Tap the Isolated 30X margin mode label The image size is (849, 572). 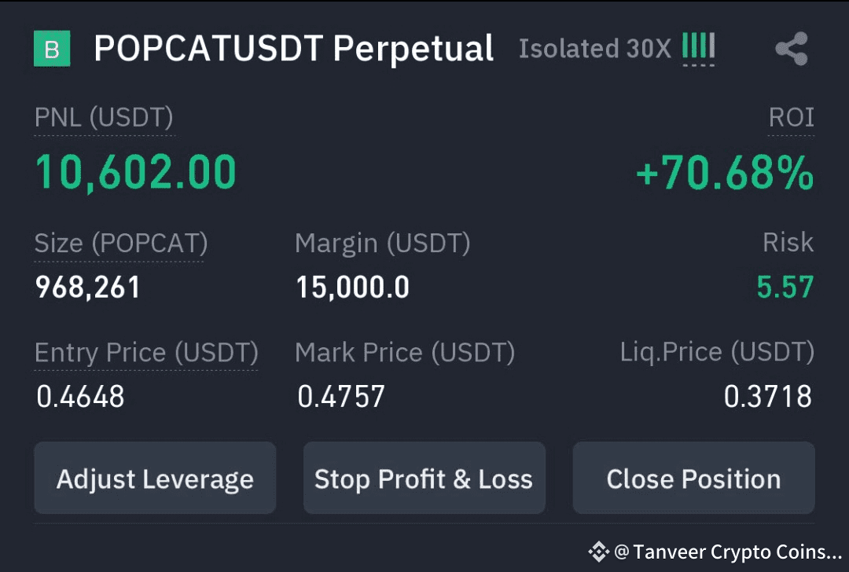click(595, 49)
